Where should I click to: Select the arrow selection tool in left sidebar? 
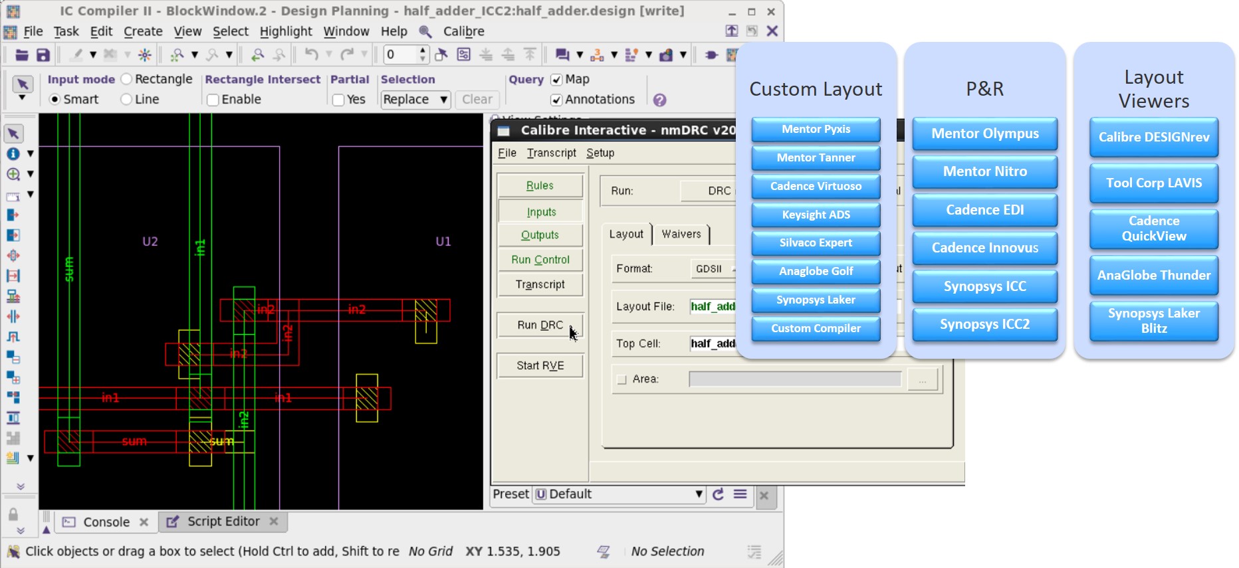coord(13,134)
